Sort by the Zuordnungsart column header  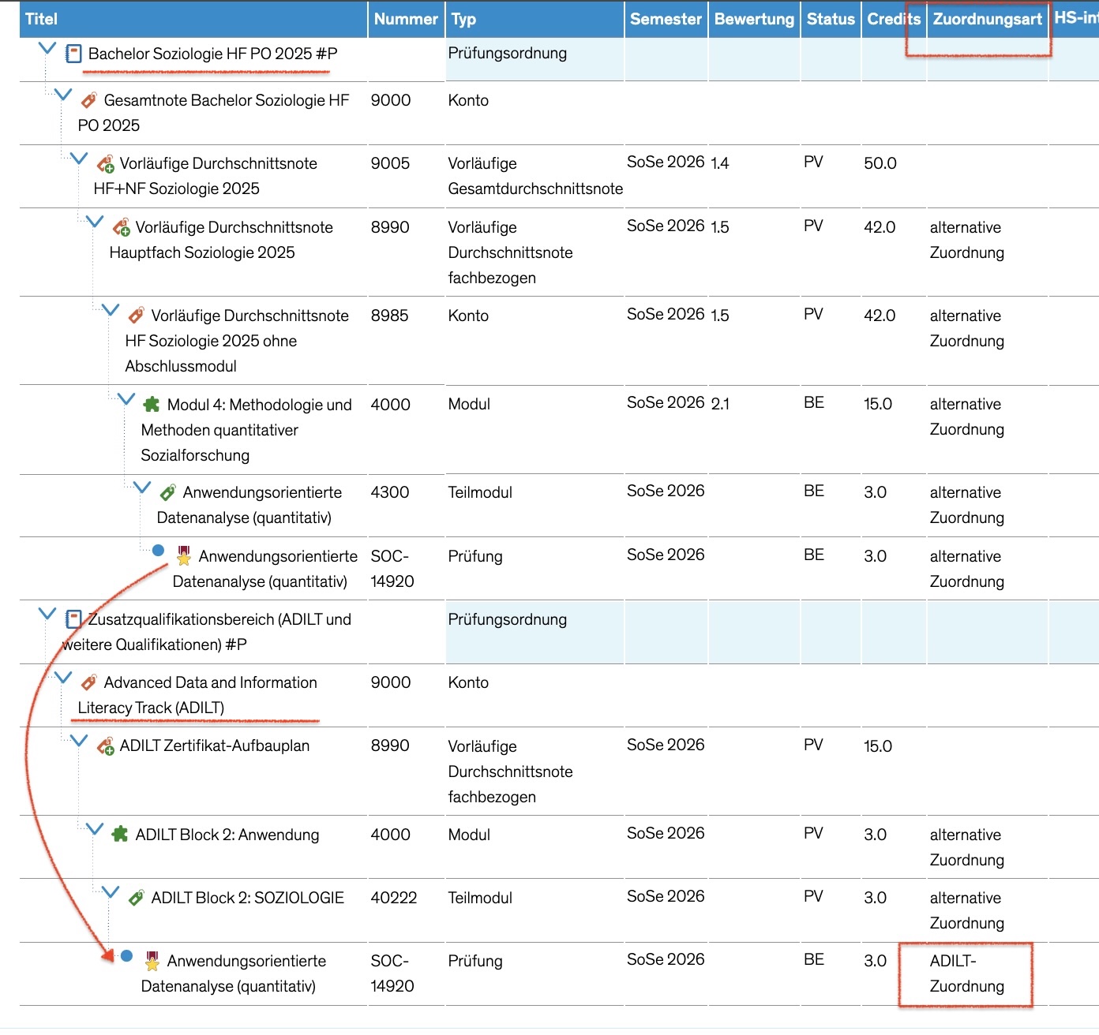click(987, 19)
